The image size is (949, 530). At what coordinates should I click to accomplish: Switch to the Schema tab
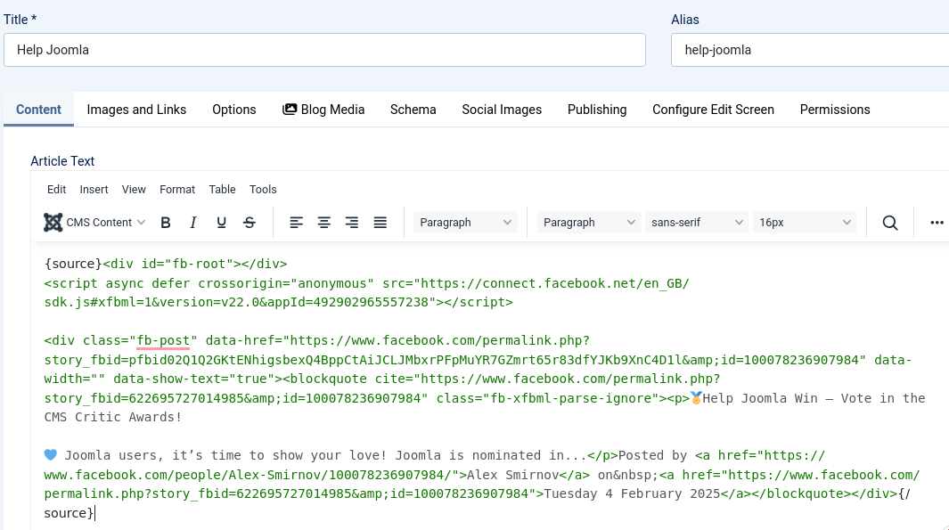(413, 110)
